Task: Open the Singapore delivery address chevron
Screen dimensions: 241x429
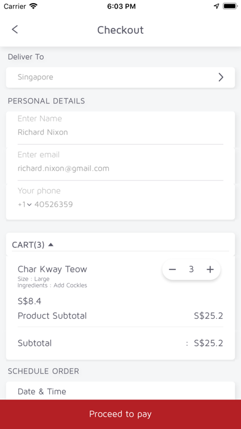Action: point(221,78)
